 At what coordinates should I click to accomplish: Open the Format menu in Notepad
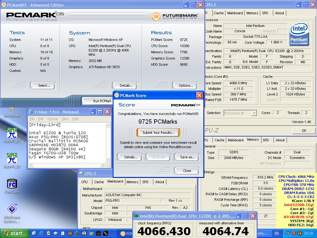pos(53,119)
